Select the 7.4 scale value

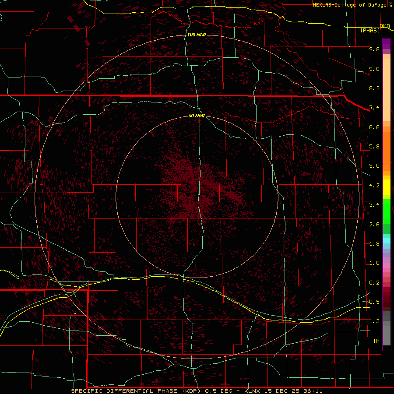click(374, 108)
